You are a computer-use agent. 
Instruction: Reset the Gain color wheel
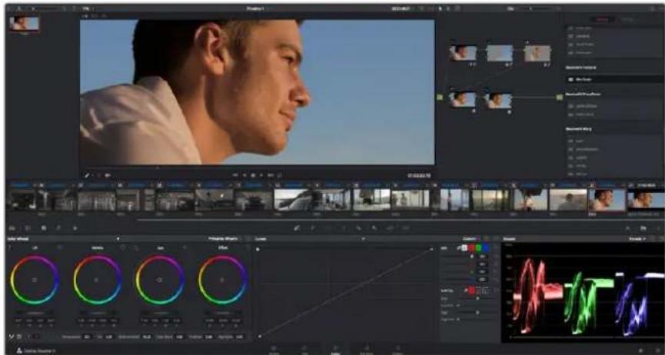(185, 247)
